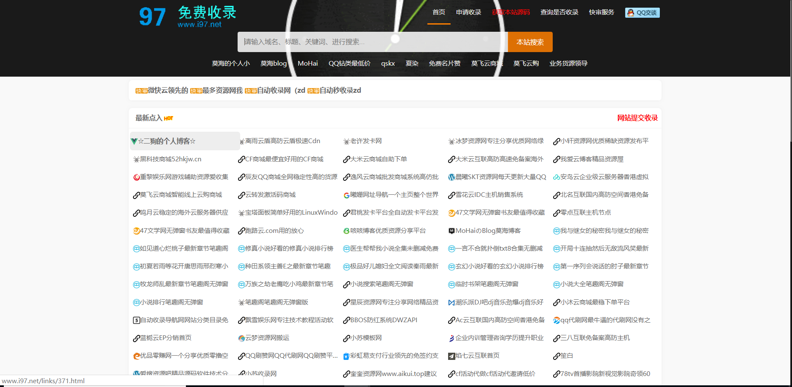Screen dimensions: 792x387
Task: Open the 莫海blog link
Action: (273, 63)
